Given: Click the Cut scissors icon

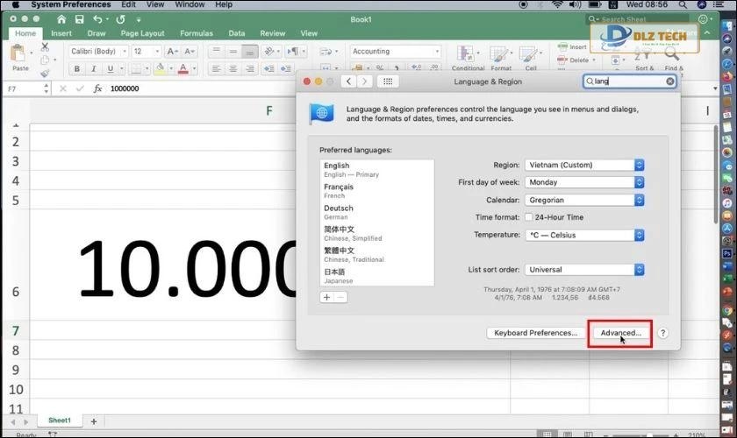Looking at the screenshot, I should tap(44, 47).
